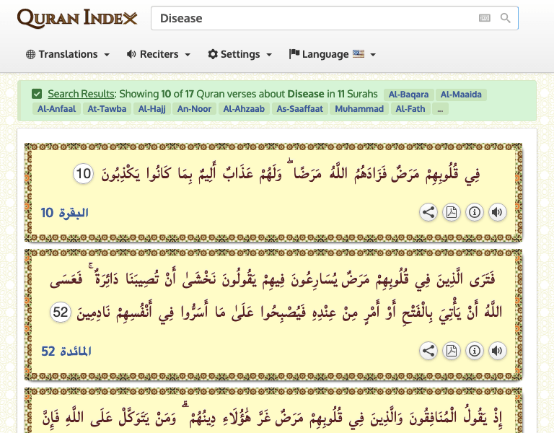Show info icon for verse 52
554x433 pixels.
(x=475, y=351)
